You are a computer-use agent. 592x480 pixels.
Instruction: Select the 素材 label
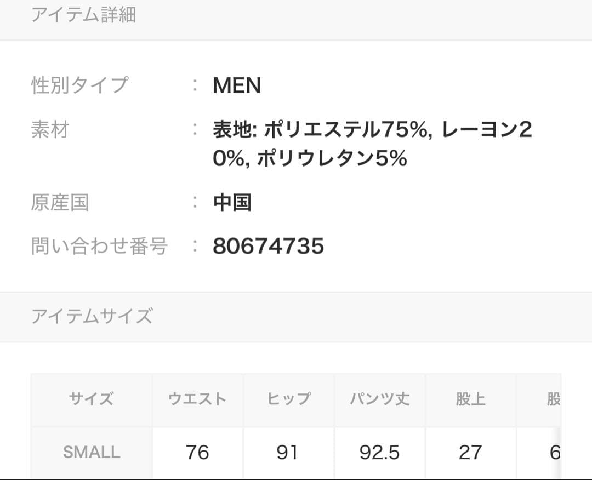tap(50, 130)
